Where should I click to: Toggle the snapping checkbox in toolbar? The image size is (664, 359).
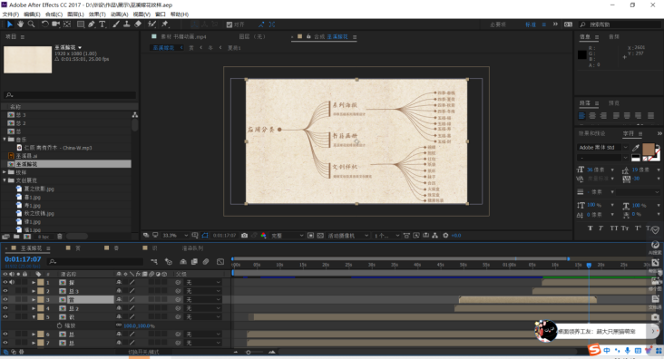click(x=229, y=24)
